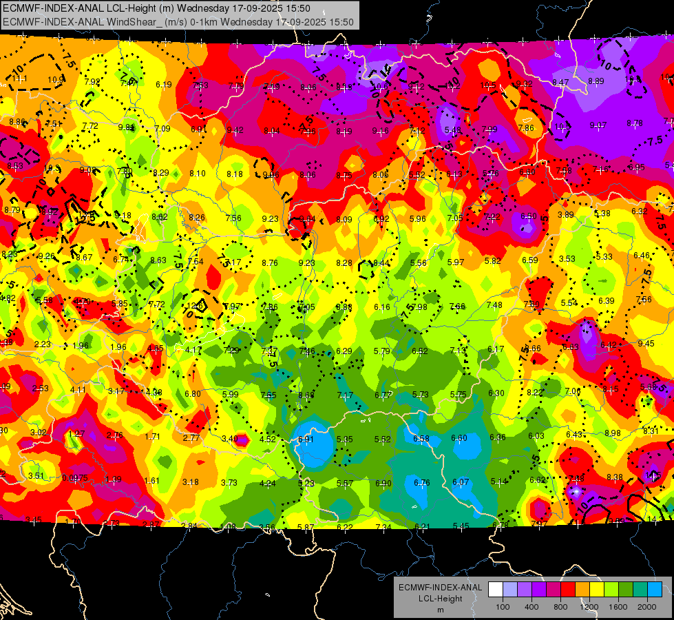The width and height of the screenshot is (674, 620).
Task: Click the wind shear value 8.89
Action: [x=596, y=81]
